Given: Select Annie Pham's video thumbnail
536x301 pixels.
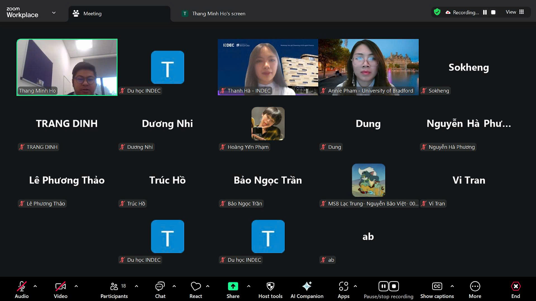Looking at the screenshot, I should [x=368, y=67].
